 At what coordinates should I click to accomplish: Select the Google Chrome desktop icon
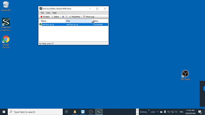point(6,42)
